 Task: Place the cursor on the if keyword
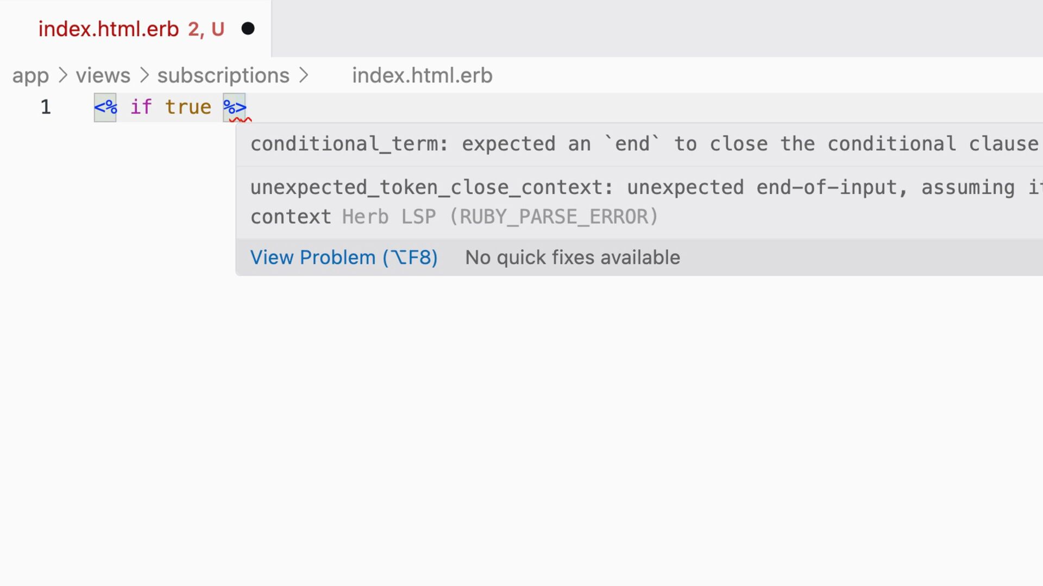pos(141,107)
